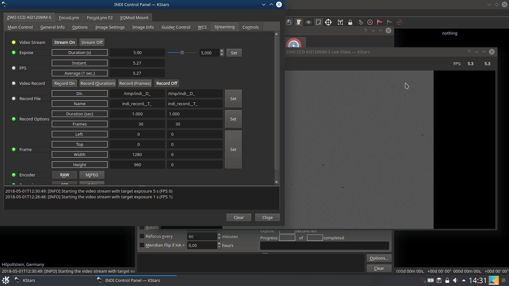This screenshot has width=509, height=286.
Task: Turn Stream Off for video stream
Action: [x=92, y=42]
